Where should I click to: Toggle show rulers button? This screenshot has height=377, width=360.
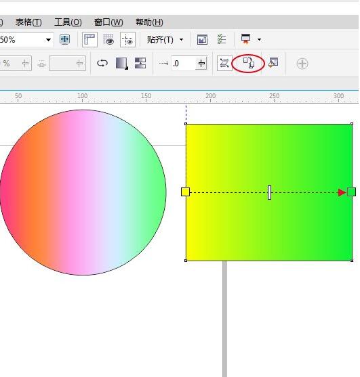click(89, 40)
